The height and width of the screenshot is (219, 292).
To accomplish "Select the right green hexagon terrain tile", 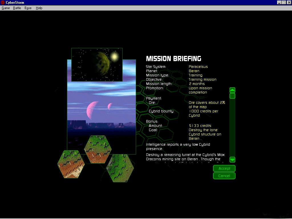I will pos(120,168).
